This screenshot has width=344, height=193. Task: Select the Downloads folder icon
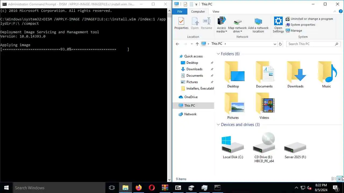coord(295,75)
